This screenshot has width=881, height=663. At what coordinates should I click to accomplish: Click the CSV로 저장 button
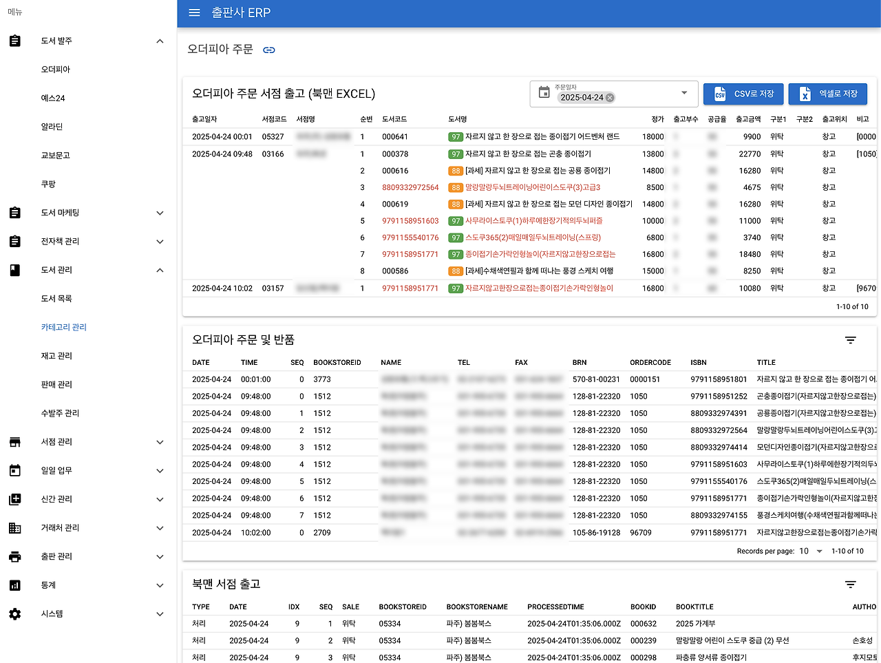743,94
